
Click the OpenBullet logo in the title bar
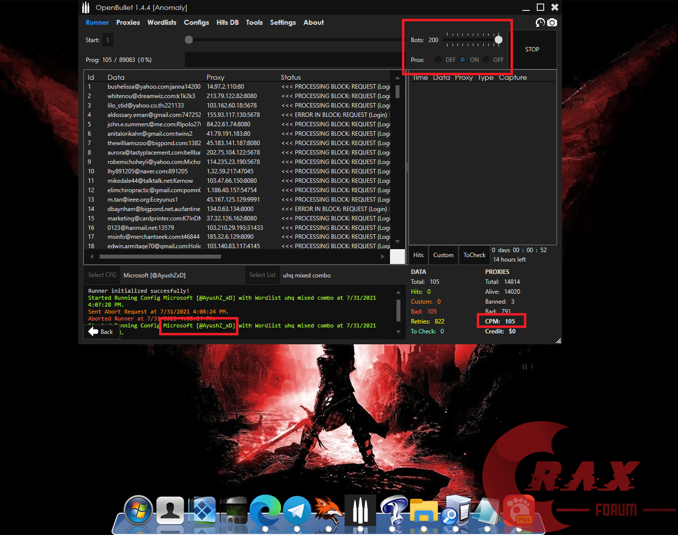(85, 7)
